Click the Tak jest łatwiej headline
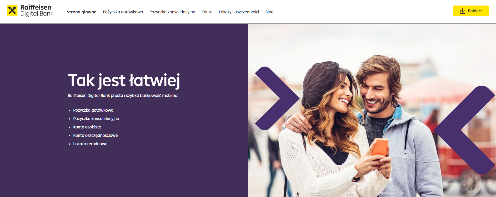The image size is (496, 197). coord(124,80)
